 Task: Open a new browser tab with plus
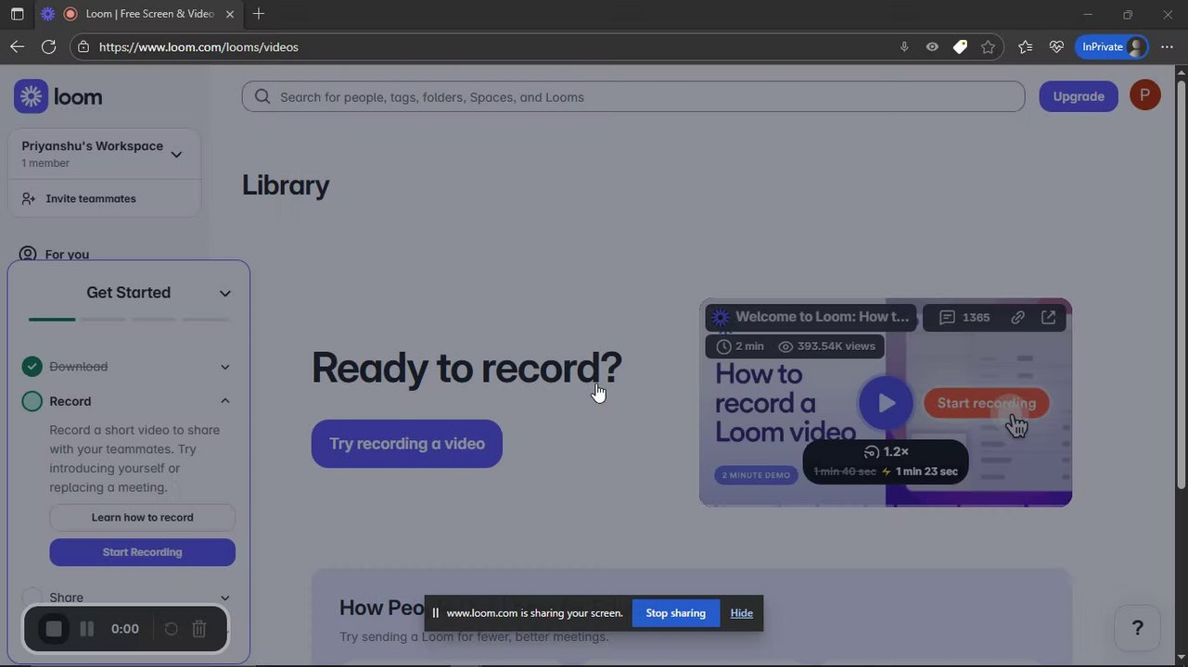259,14
